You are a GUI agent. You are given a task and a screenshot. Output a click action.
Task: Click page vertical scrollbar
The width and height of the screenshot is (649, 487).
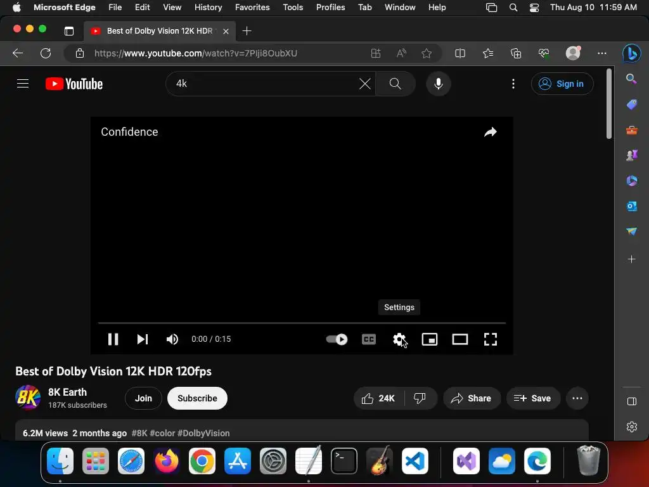609,103
